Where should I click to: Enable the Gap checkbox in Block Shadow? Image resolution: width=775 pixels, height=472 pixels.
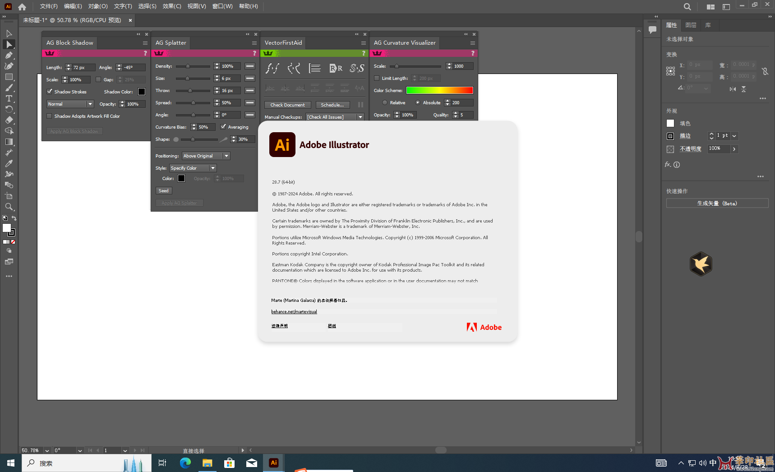tap(98, 79)
